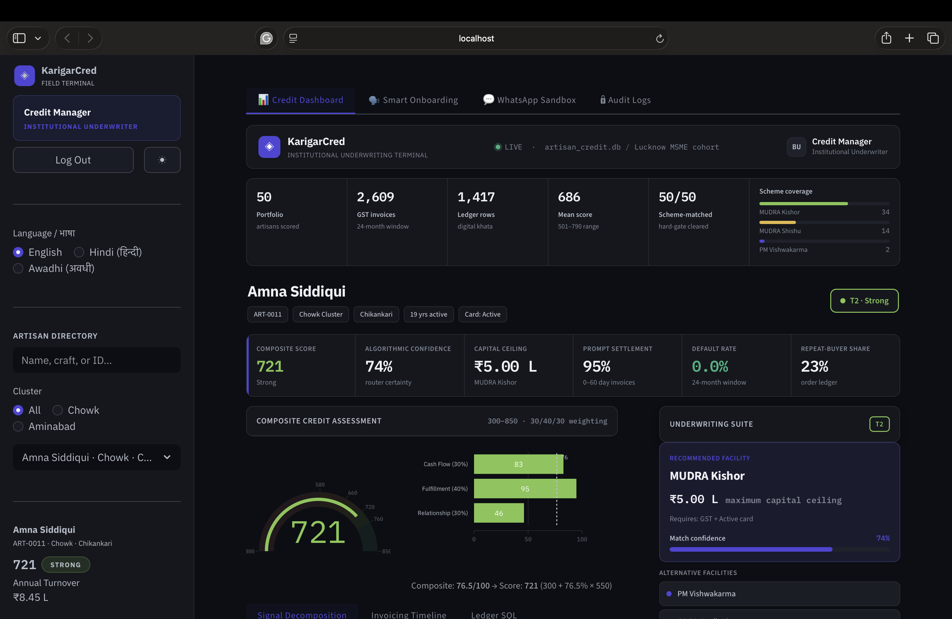Switch to the WhatsApp Sandbox tab
The image size is (952, 619).
point(529,100)
